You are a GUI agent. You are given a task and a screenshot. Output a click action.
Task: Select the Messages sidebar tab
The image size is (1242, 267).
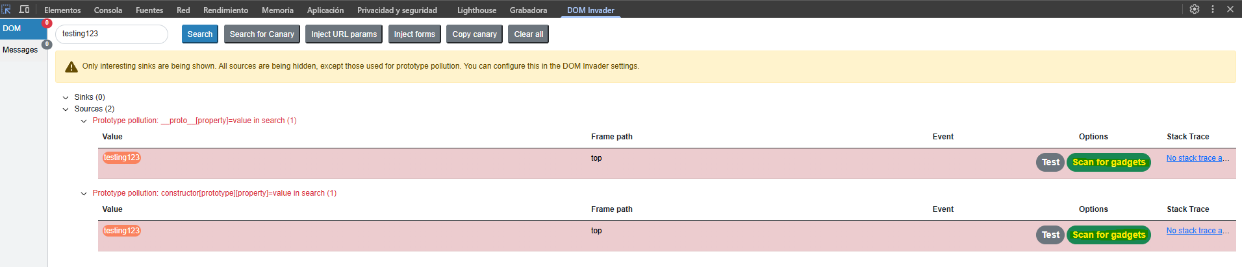point(20,50)
